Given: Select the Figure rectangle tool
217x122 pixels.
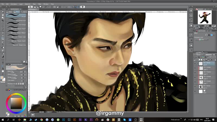Looking at the screenshot, I should tap(3, 60).
